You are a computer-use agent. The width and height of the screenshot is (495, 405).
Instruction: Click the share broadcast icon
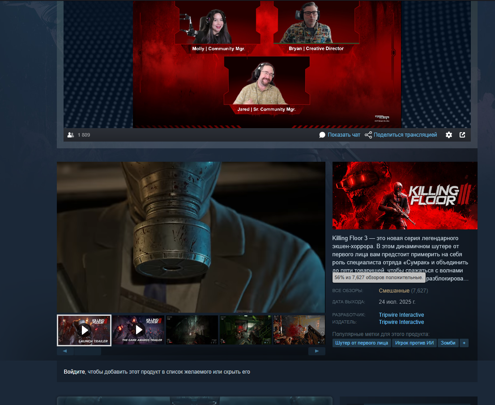(x=368, y=135)
